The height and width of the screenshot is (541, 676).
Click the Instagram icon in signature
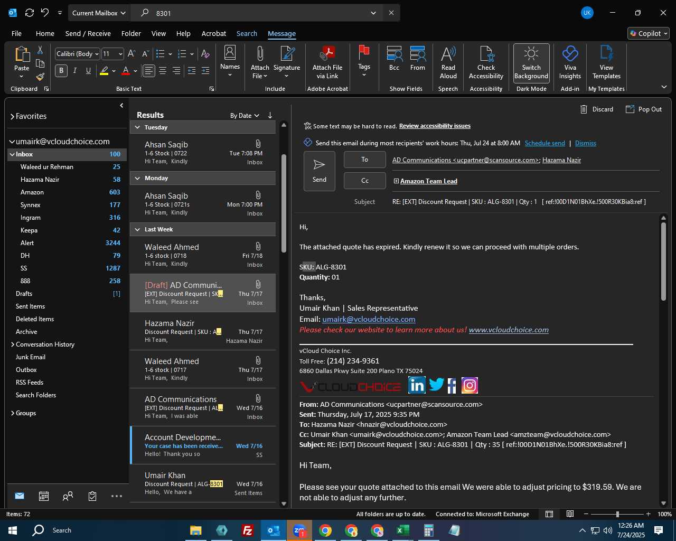coord(470,385)
